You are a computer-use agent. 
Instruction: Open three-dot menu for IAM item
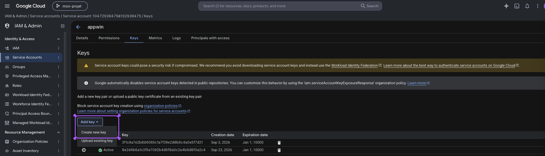(x=59, y=48)
